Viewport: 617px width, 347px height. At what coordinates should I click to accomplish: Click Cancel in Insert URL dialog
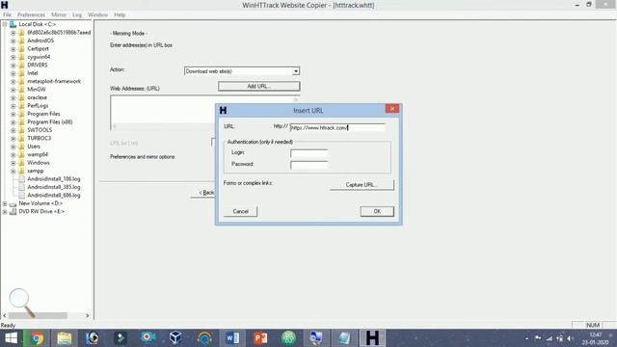(x=240, y=212)
